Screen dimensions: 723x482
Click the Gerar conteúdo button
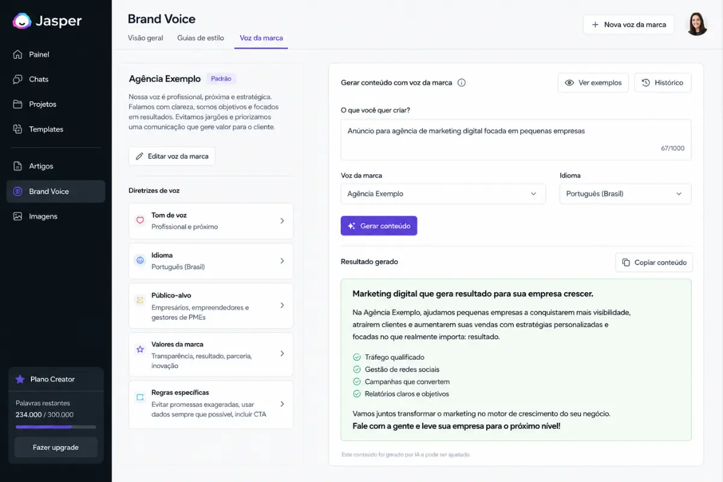coord(379,226)
